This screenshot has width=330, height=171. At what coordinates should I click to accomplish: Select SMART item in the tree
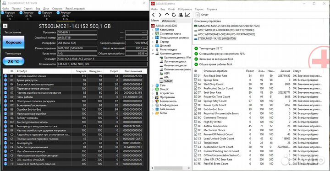(166, 81)
